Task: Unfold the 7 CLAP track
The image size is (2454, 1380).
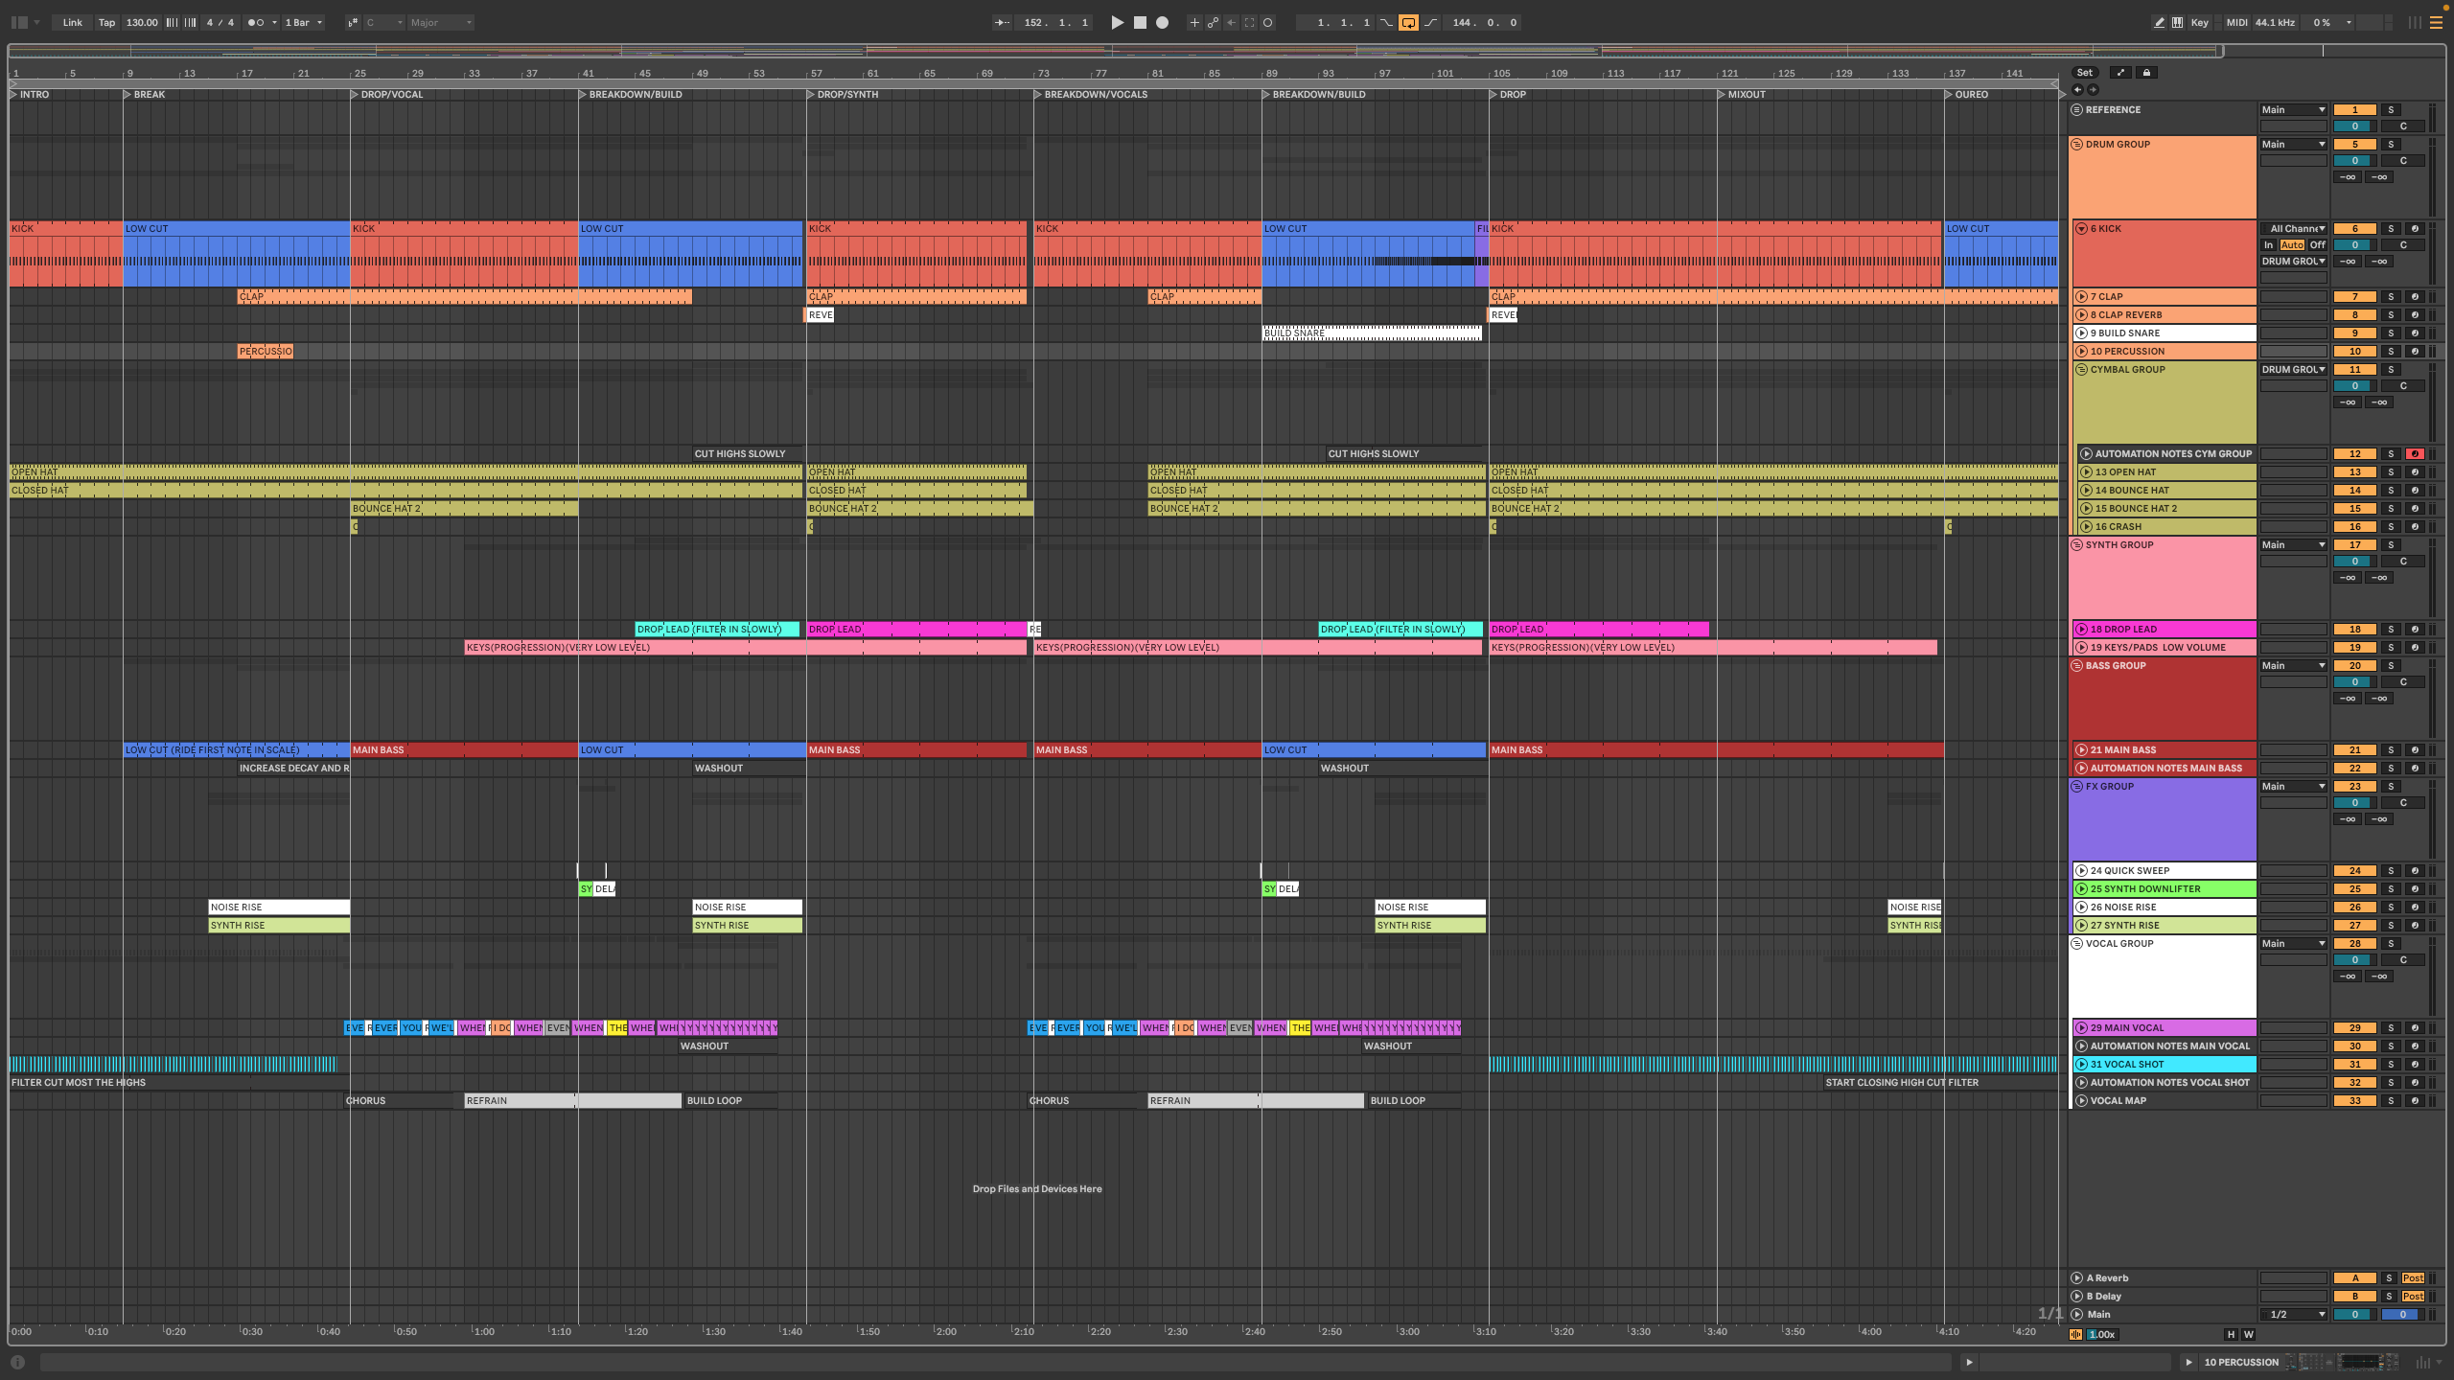Action: 2082,297
